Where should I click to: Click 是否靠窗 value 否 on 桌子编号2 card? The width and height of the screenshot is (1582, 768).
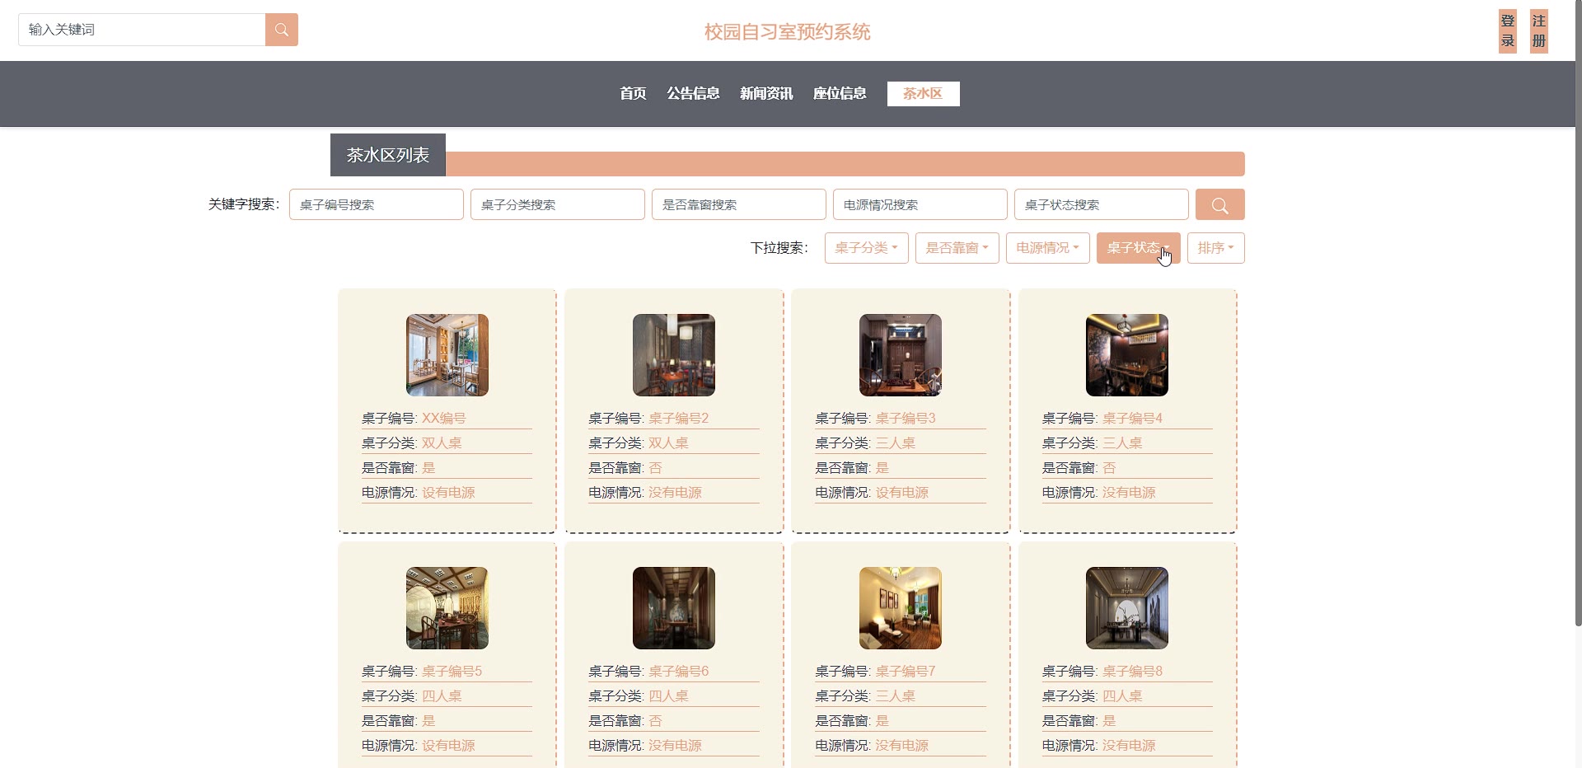[x=655, y=468]
